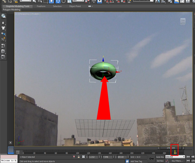Toggle absolute/offset transform type-in mode
This screenshot has height=163, width=195.
[83, 157]
